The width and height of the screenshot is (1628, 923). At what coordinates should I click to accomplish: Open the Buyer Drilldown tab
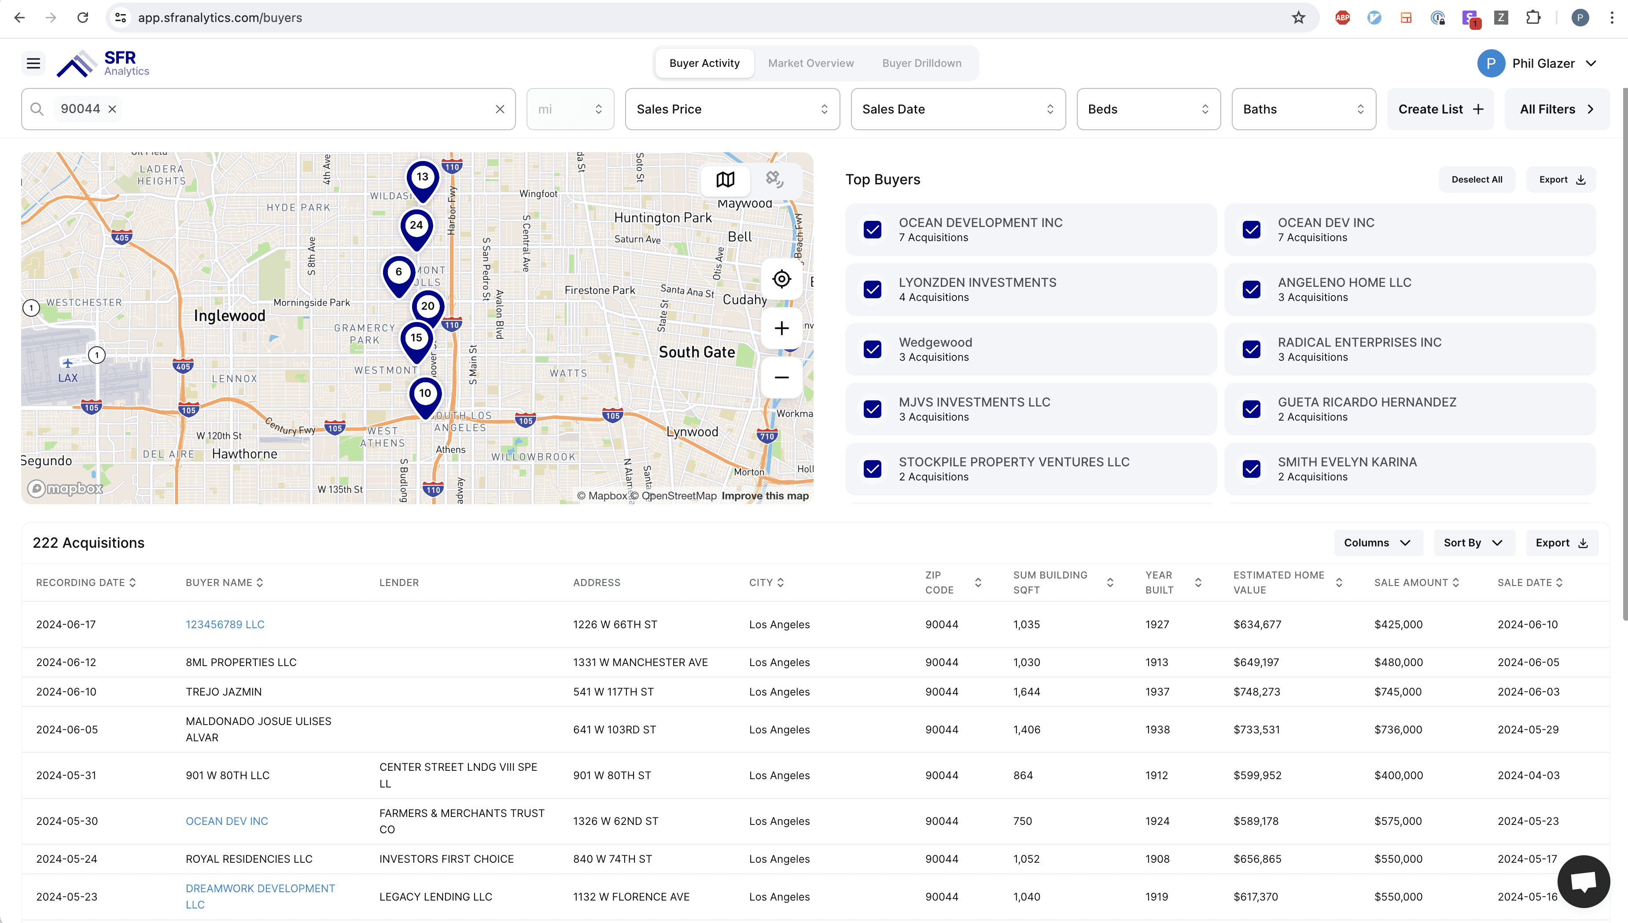coord(921,63)
